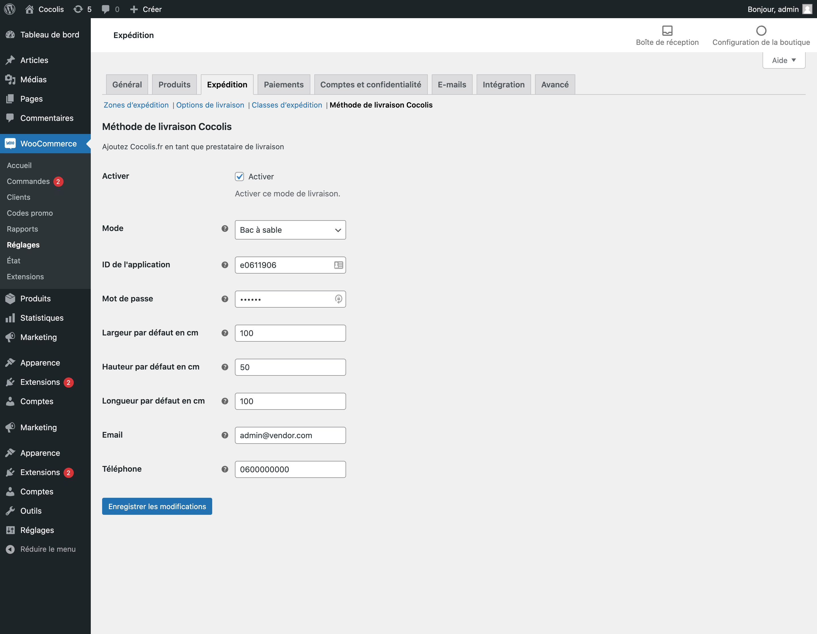Click Enregistrer les modifications button
817x634 pixels.
[x=157, y=506]
